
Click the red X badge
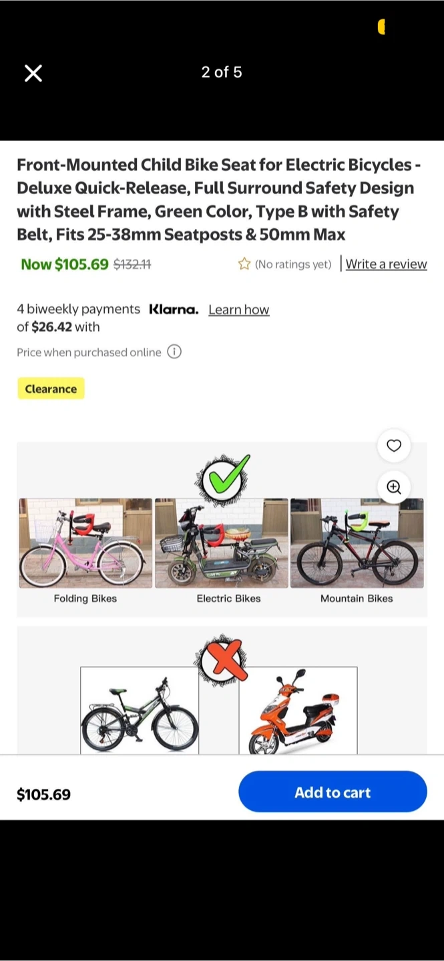point(222,661)
